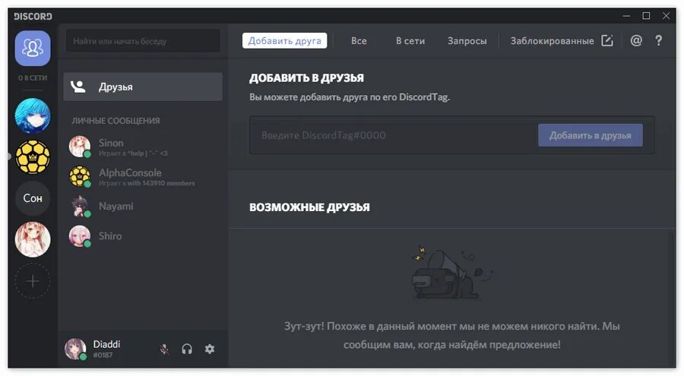This screenshot has height=376, width=684.
Task: Toggle headphones deafen icon
Action: coord(187,349)
